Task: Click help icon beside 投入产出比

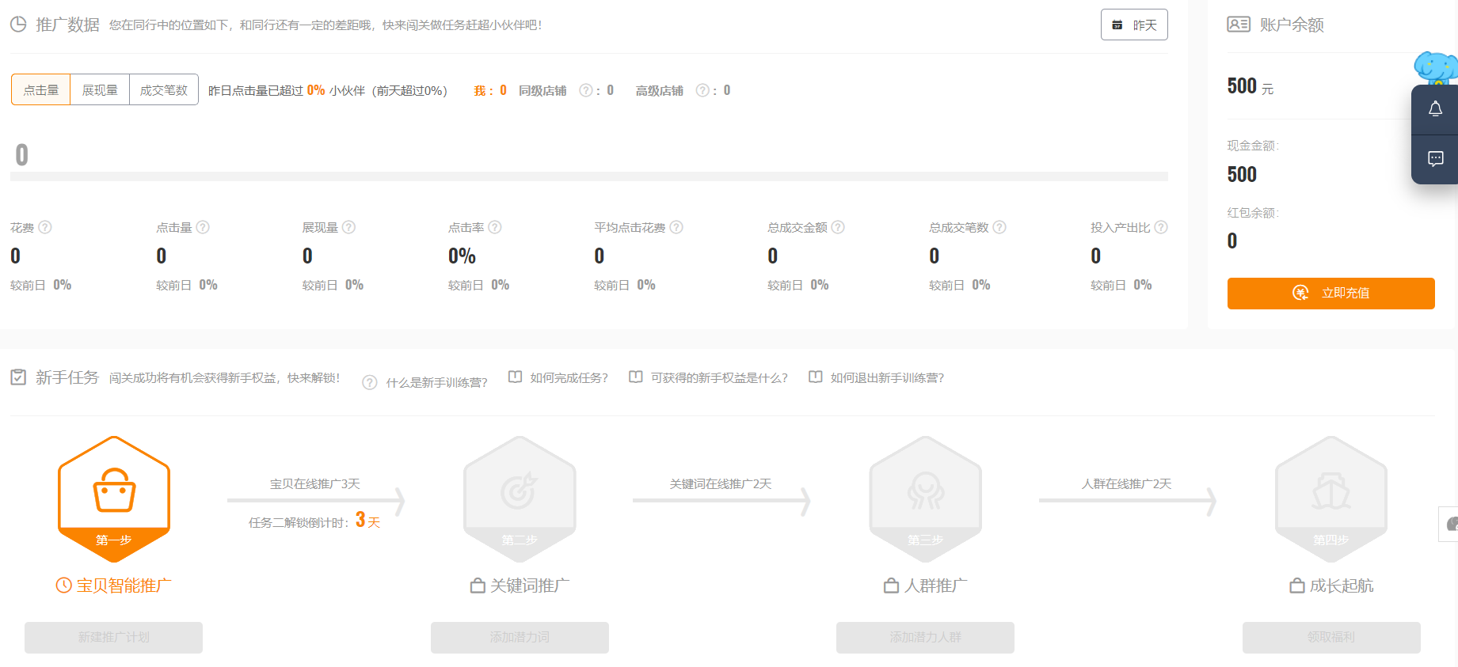Action: coord(1161,227)
